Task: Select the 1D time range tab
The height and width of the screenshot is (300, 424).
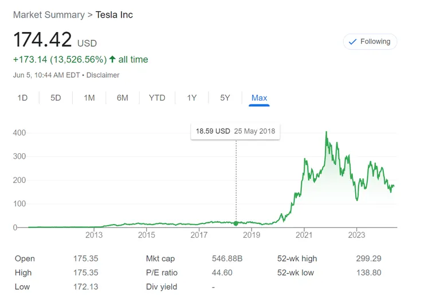Action: tap(22, 98)
